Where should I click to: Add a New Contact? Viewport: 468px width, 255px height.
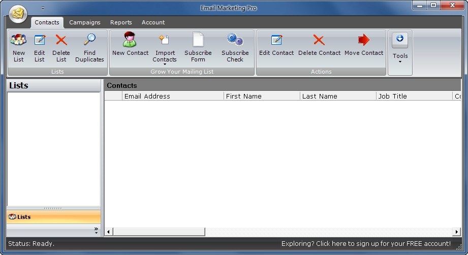[x=130, y=40]
